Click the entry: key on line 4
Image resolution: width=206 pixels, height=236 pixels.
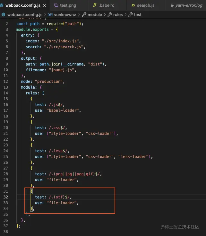[x=28, y=35]
